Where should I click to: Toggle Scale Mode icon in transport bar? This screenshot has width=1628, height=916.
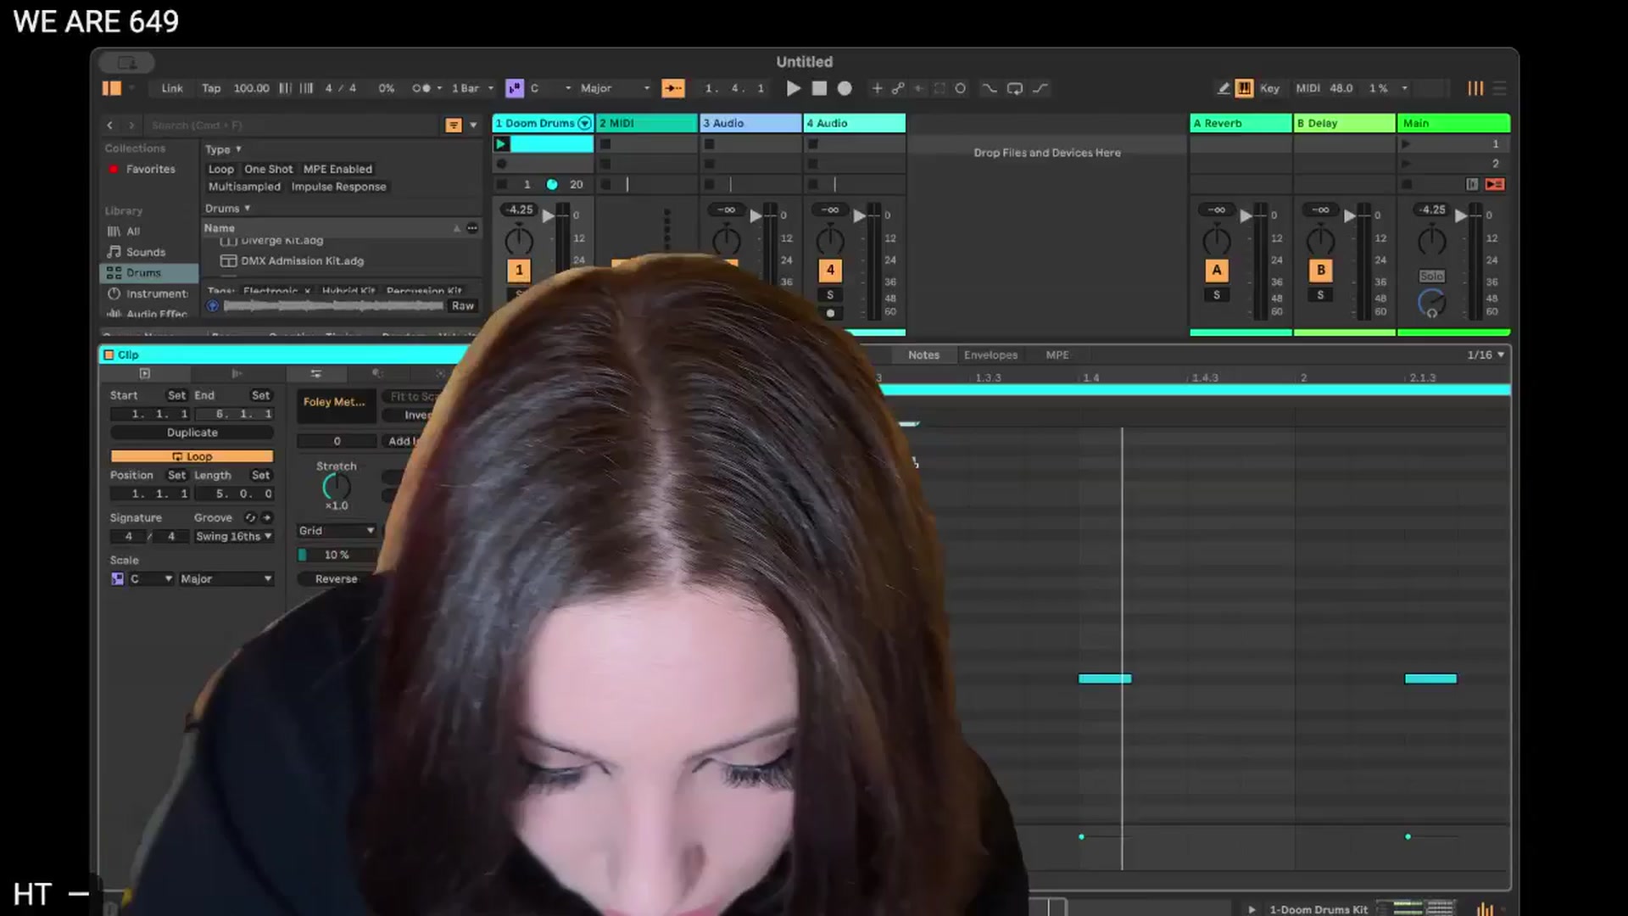pyautogui.click(x=515, y=88)
